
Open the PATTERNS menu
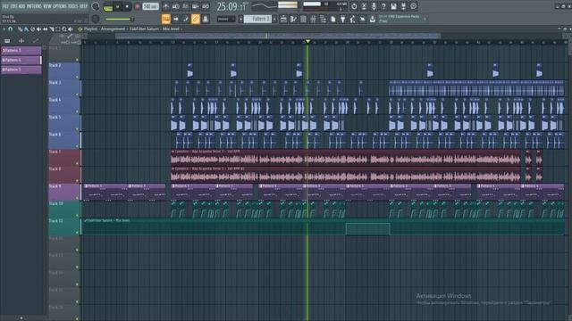click(x=34, y=6)
